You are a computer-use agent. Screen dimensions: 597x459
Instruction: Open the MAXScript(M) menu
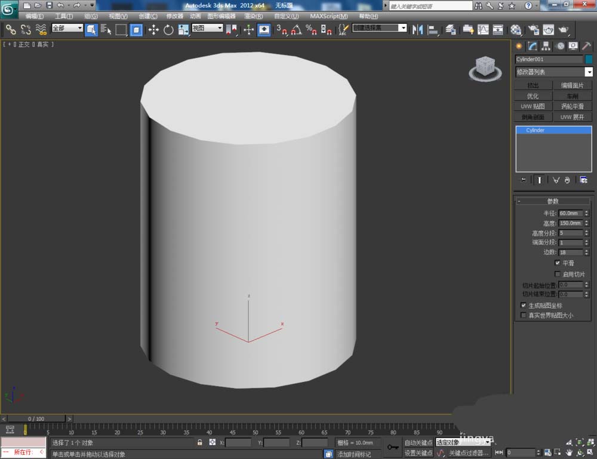click(328, 16)
